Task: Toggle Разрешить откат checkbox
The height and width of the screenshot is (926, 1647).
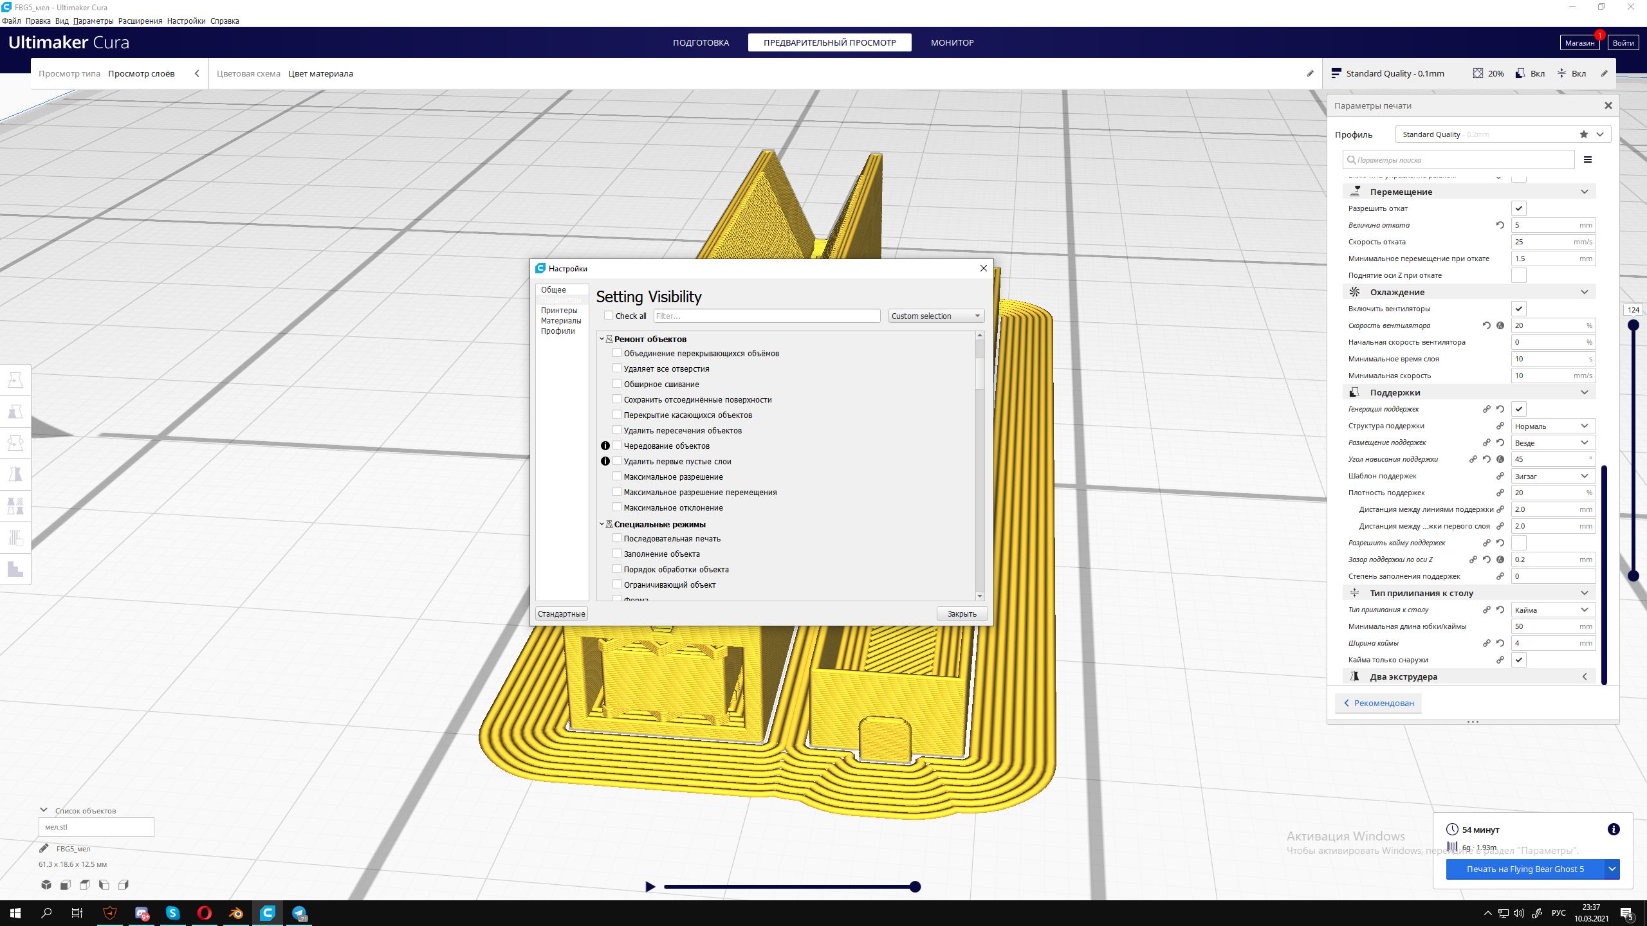Action: pyautogui.click(x=1518, y=208)
